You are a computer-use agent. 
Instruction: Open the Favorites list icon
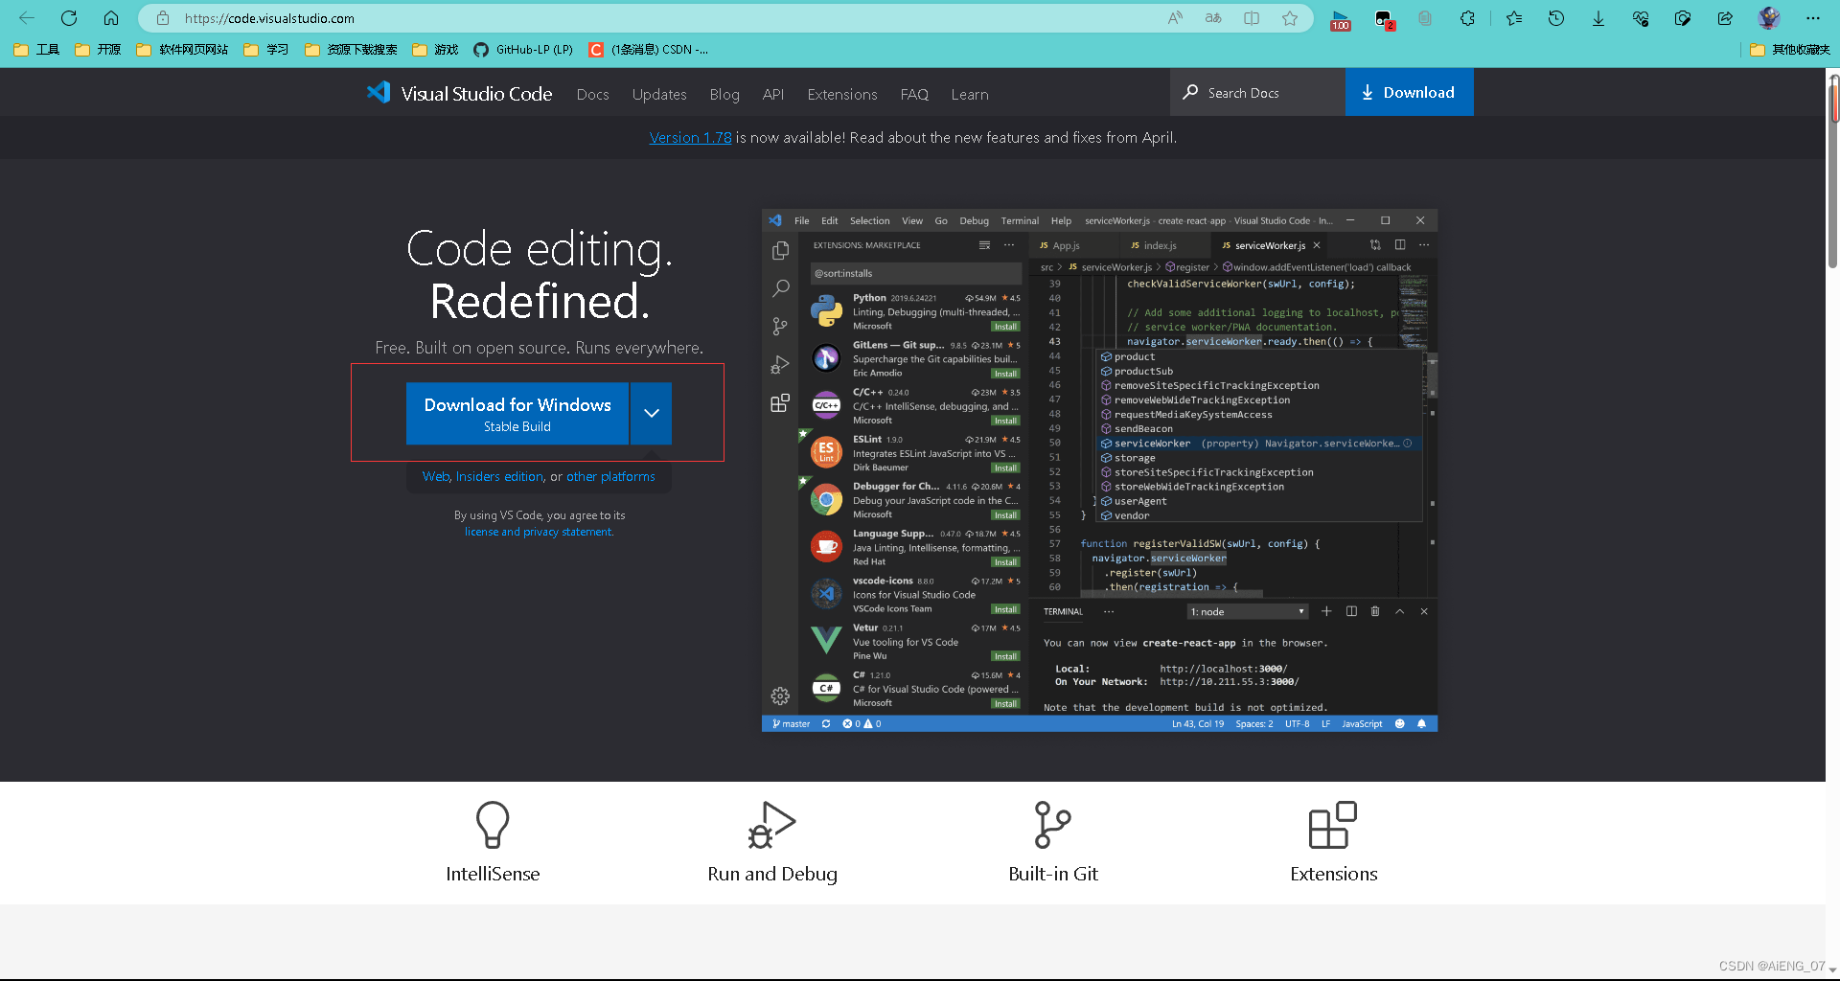point(1514,18)
